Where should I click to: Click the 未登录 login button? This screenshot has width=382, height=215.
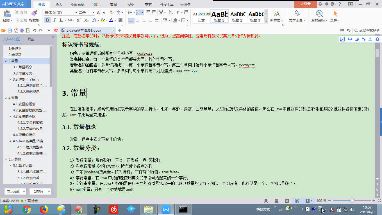[x=305, y=4]
